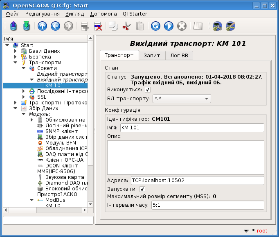The width and height of the screenshot is (279, 237).
Task: Toggle the Виконується checkbox
Action: [148, 90]
